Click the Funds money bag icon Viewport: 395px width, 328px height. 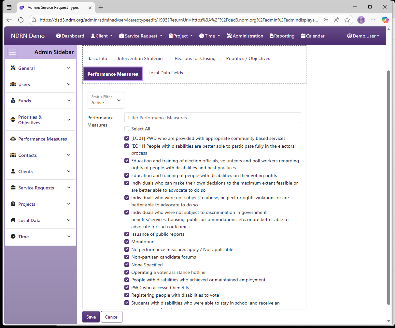(13, 100)
